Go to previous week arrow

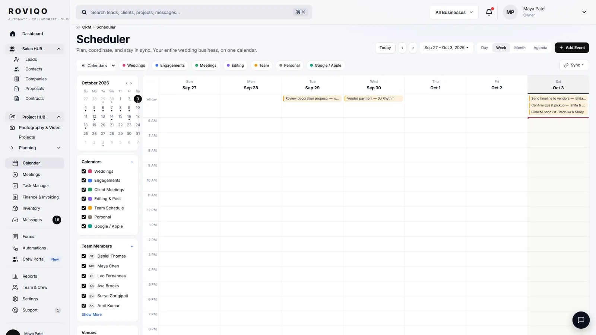point(402,48)
